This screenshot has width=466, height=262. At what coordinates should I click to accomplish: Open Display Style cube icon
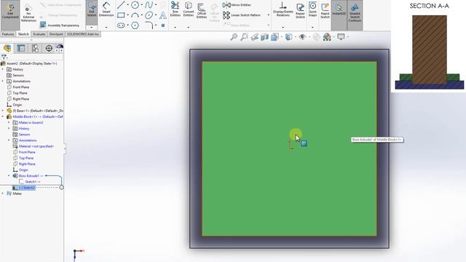[x=288, y=37]
